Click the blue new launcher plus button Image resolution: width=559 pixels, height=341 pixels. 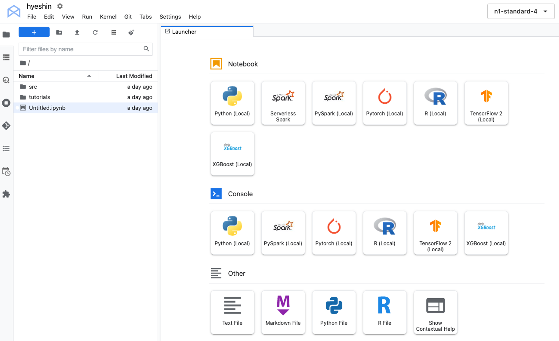tap(34, 32)
